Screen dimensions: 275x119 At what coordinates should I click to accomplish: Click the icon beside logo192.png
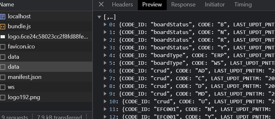click(x=3, y=97)
